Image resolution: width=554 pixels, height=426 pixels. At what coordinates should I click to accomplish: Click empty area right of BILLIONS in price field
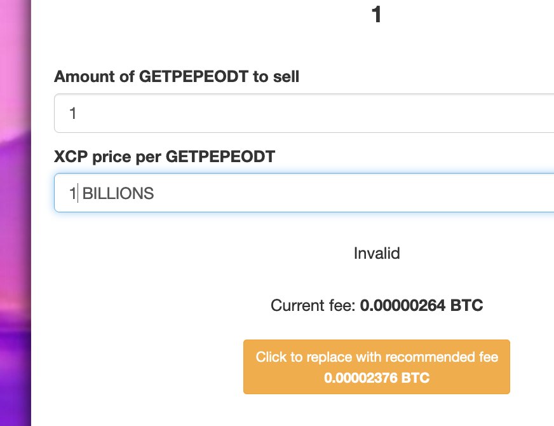coord(353,193)
